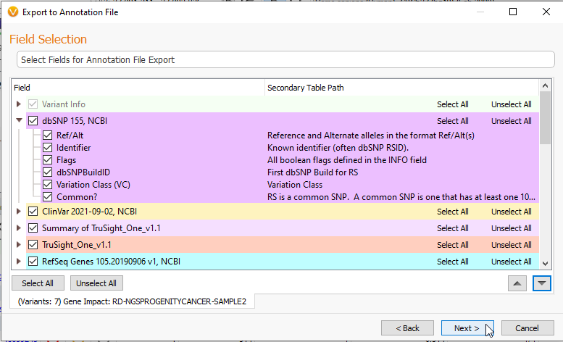
Task: Click the scrollbar down arrow in field list
Action: point(545,264)
